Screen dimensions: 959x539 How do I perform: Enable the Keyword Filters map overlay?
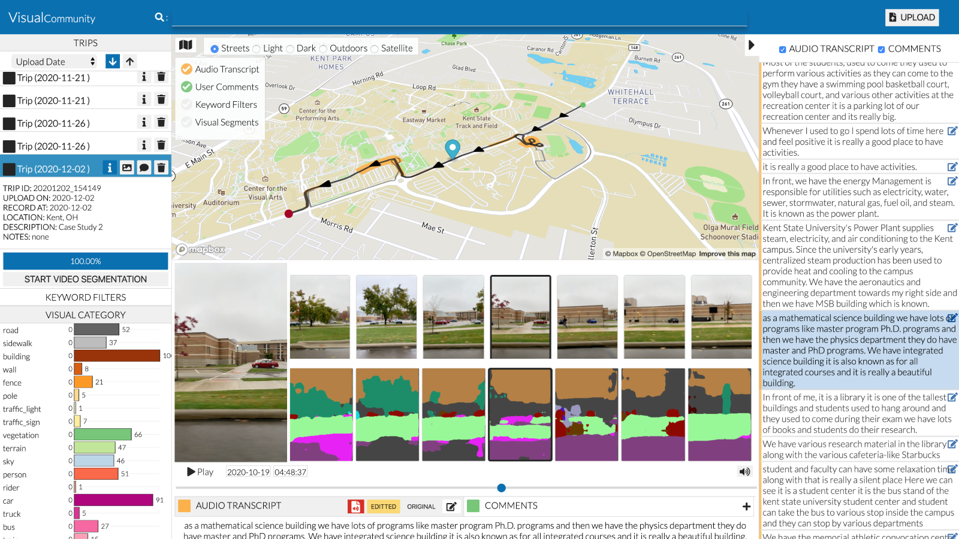(x=187, y=105)
